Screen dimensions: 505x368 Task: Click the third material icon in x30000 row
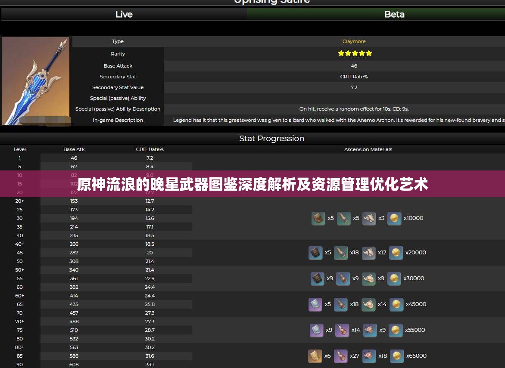tap(368, 278)
